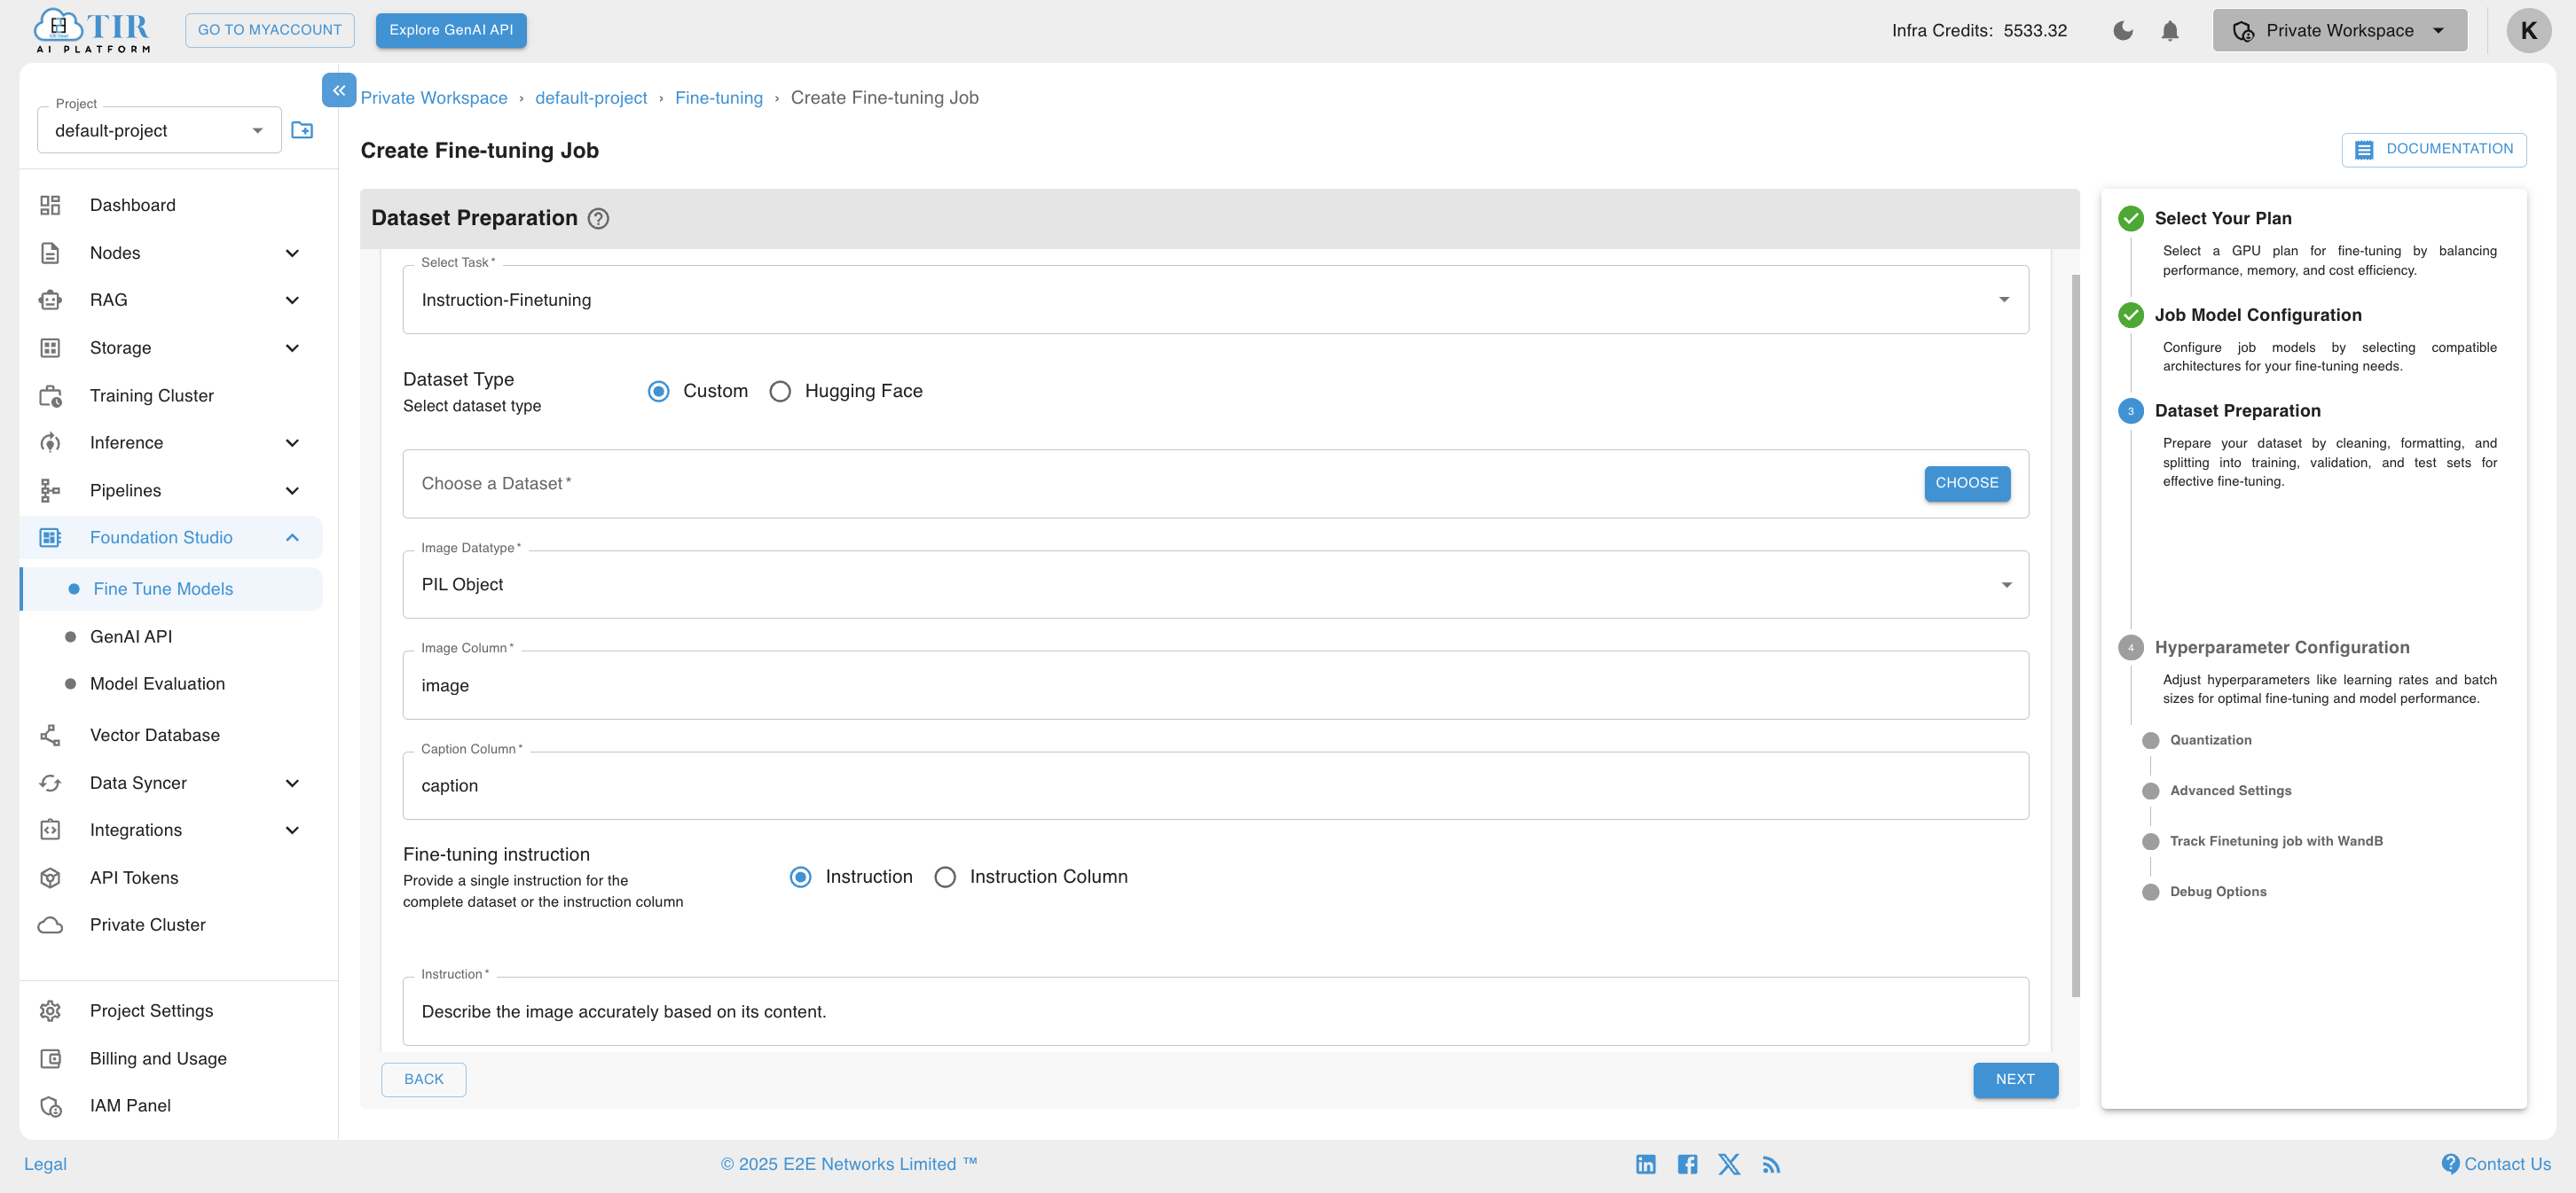Open Image Datatype PIL Object dropdown

[1215, 584]
